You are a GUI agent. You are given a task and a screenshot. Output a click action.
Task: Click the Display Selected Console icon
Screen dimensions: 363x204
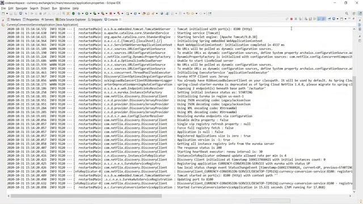(x=334, y=19)
